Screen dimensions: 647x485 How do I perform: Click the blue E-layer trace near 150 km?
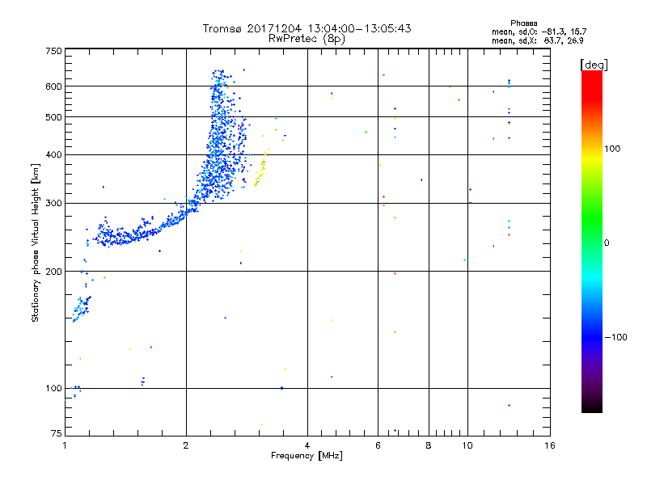(x=82, y=308)
